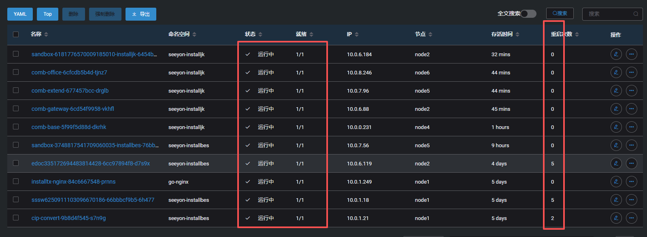The height and width of the screenshot is (237, 647).
Task: Click magnifier icon inside search box
Action: pos(636,14)
